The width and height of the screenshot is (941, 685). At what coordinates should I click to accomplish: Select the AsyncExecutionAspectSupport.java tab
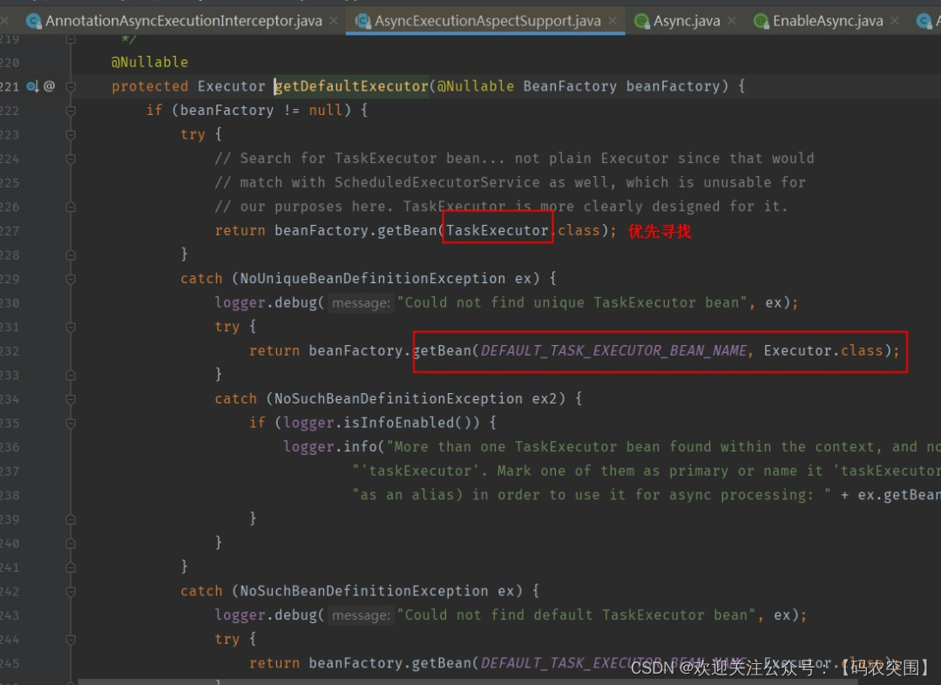pyautogui.click(x=487, y=21)
